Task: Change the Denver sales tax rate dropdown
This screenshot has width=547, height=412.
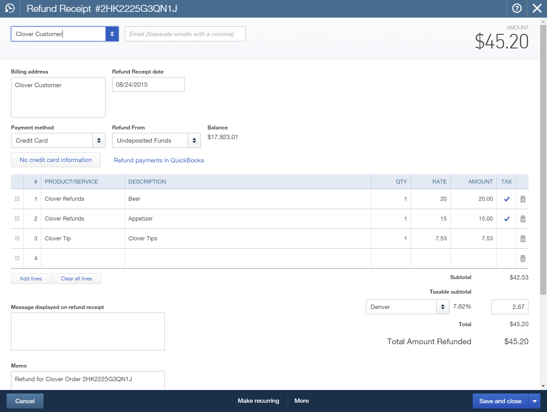Action: click(x=443, y=307)
